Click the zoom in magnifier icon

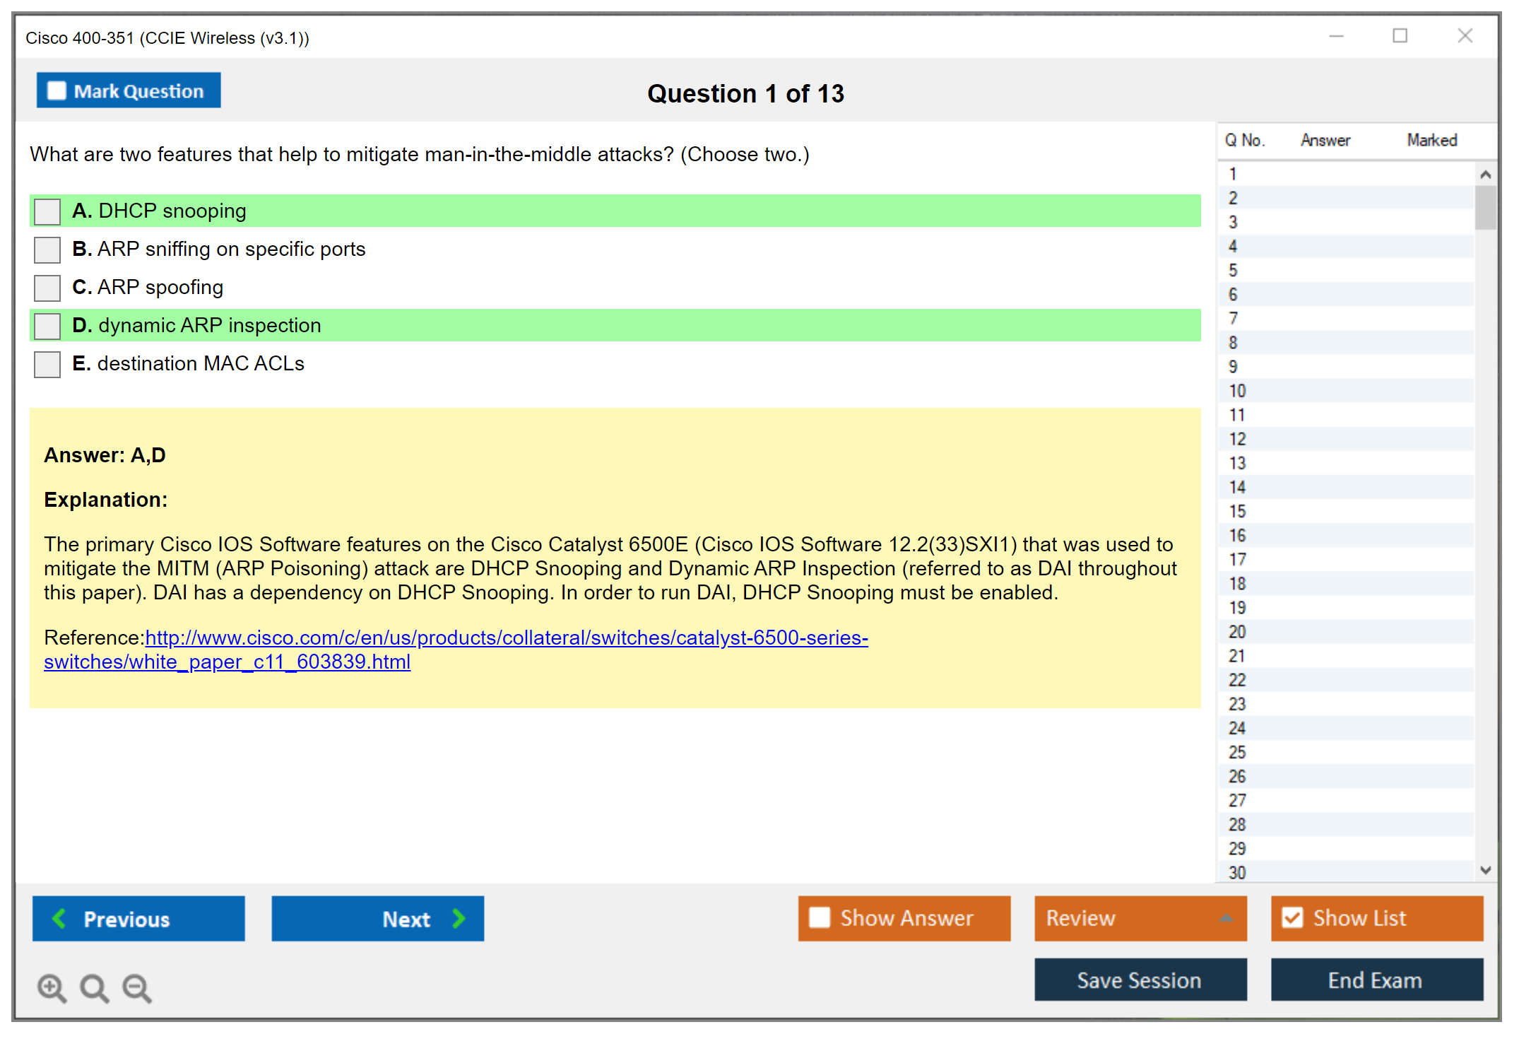click(52, 987)
